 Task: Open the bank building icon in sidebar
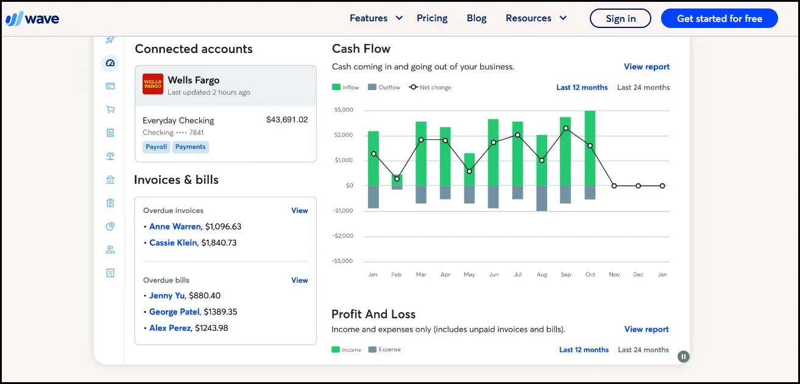pyautogui.click(x=110, y=179)
